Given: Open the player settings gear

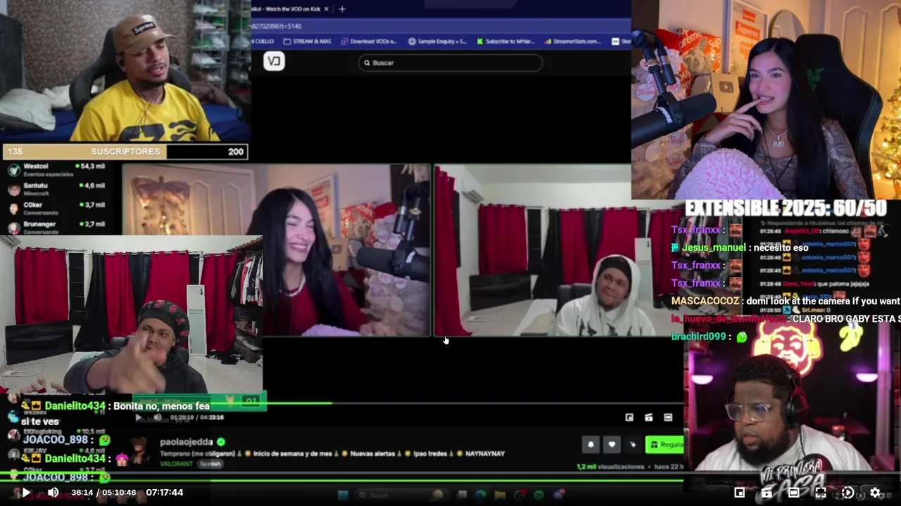Looking at the screenshot, I should 875,493.
